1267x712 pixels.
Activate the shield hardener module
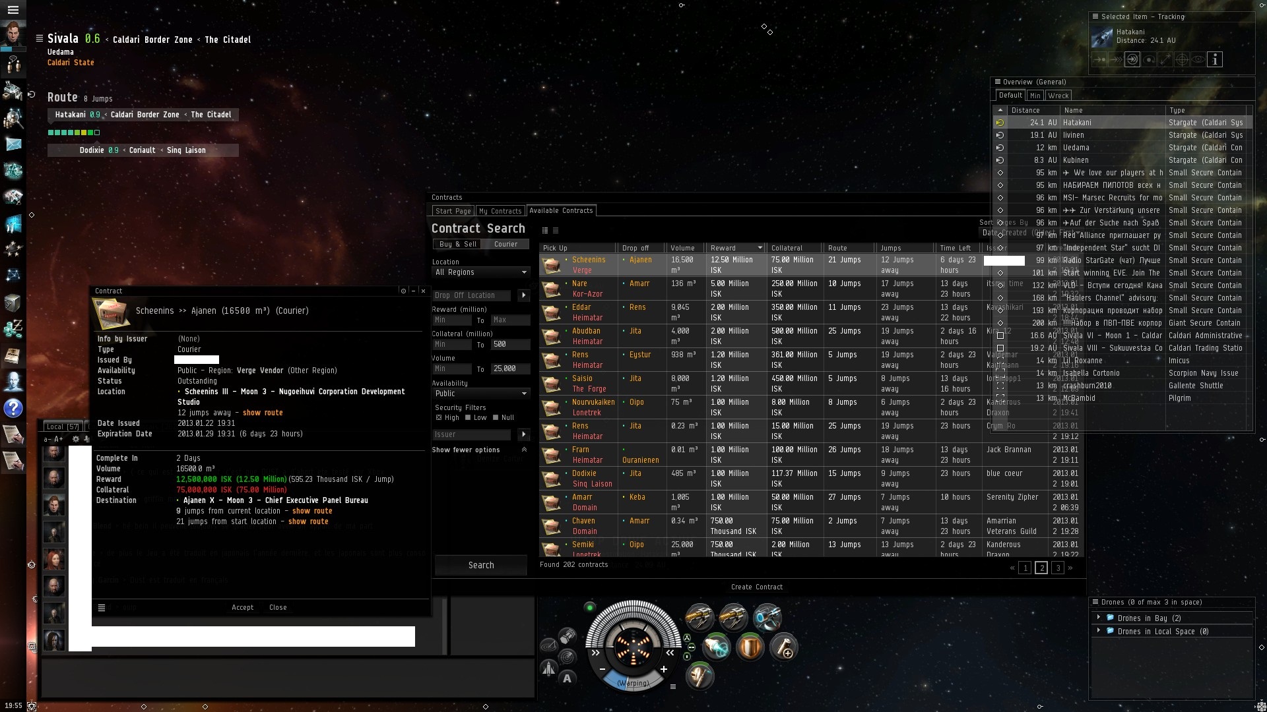tap(749, 648)
